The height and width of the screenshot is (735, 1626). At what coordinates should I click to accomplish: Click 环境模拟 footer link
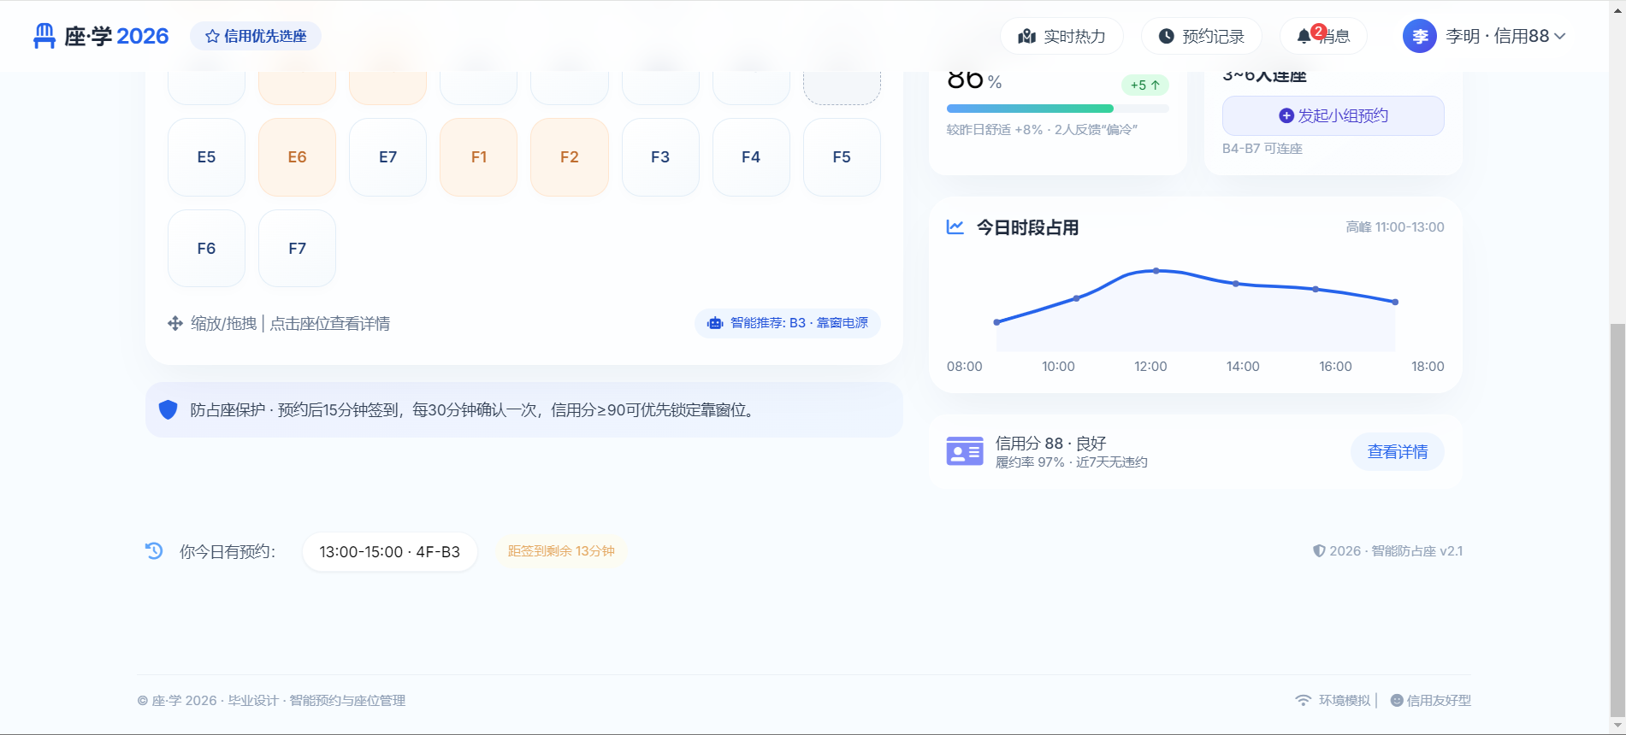click(1344, 700)
